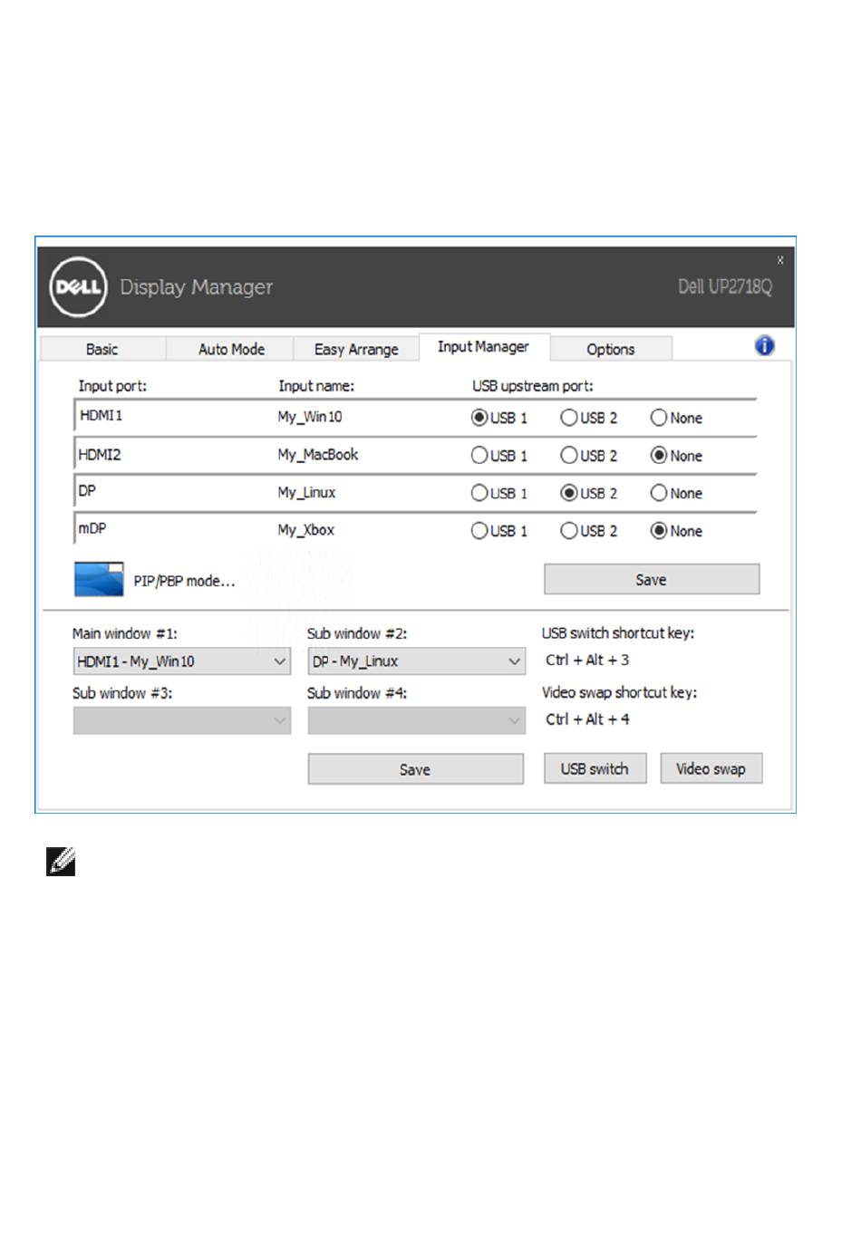This screenshot has width=861, height=1245.
Task: Save the USB upstream port settings
Action: point(652,580)
